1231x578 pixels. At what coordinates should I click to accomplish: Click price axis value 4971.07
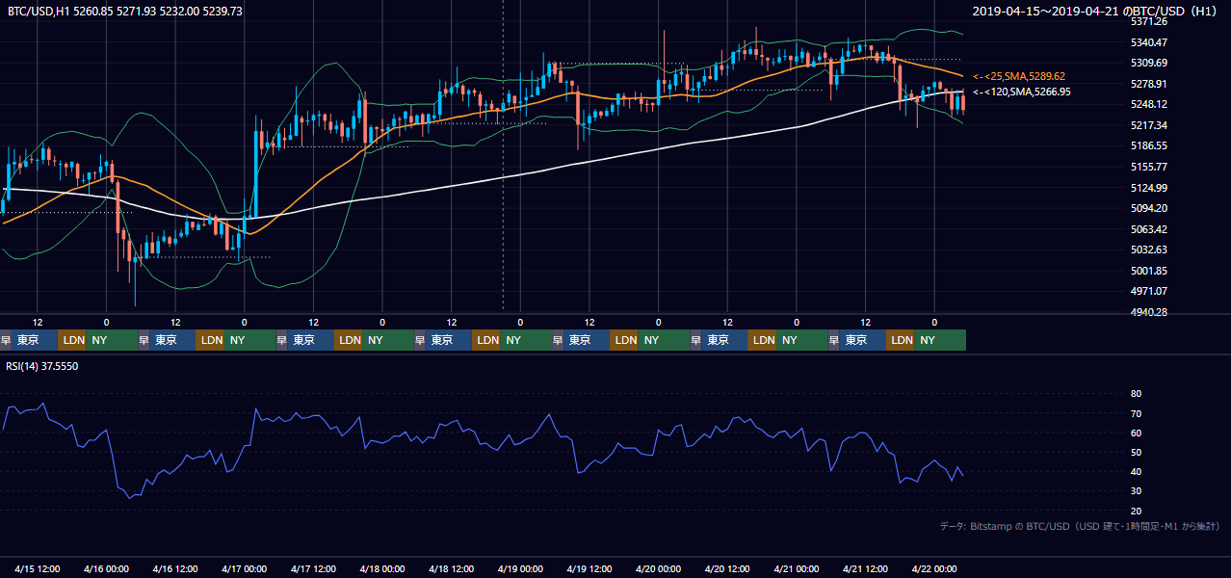pos(1148,291)
